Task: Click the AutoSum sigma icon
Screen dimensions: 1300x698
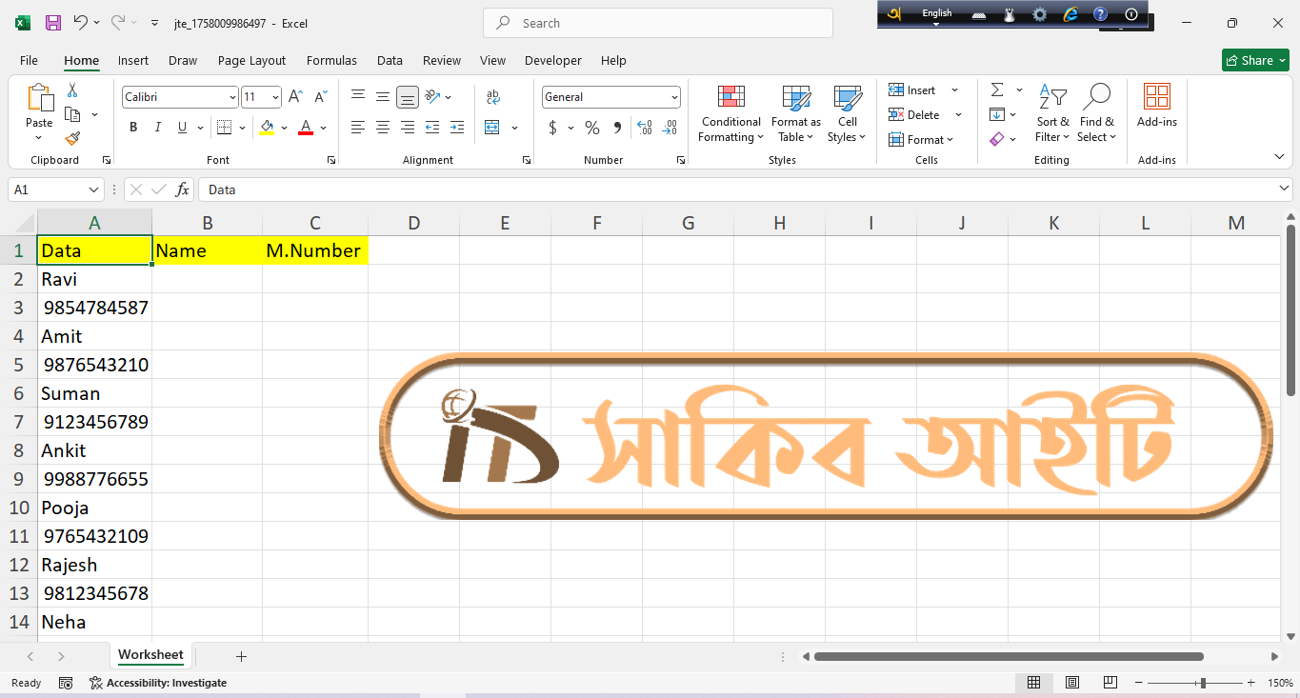Action: pos(997,90)
